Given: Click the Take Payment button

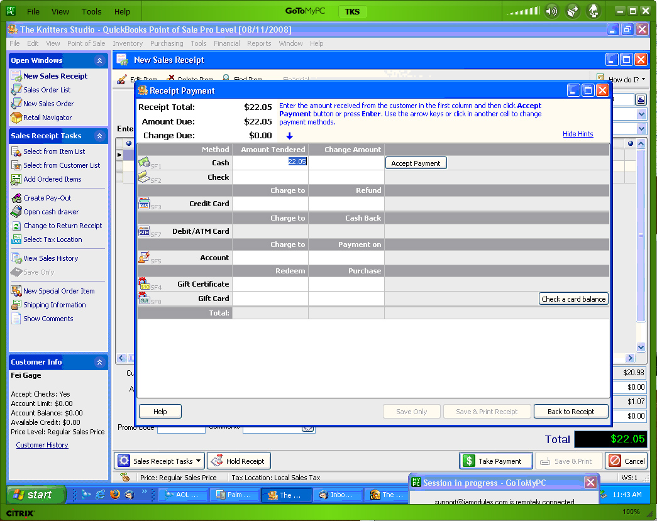Looking at the screenshot, I should (x=496, y=461).
